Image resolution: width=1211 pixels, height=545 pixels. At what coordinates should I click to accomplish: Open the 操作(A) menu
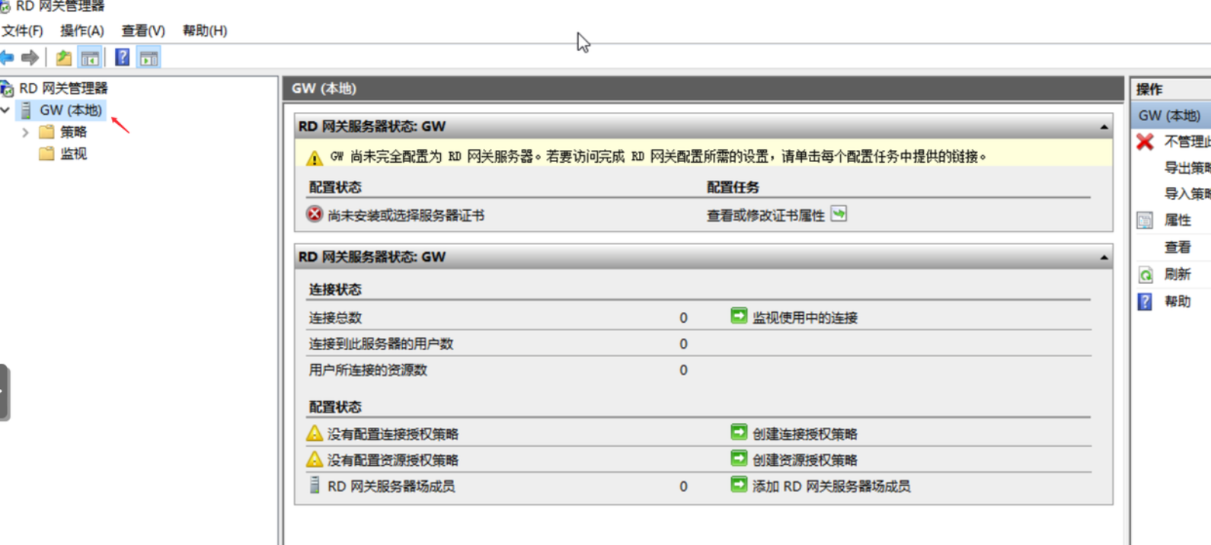[81, 30]
